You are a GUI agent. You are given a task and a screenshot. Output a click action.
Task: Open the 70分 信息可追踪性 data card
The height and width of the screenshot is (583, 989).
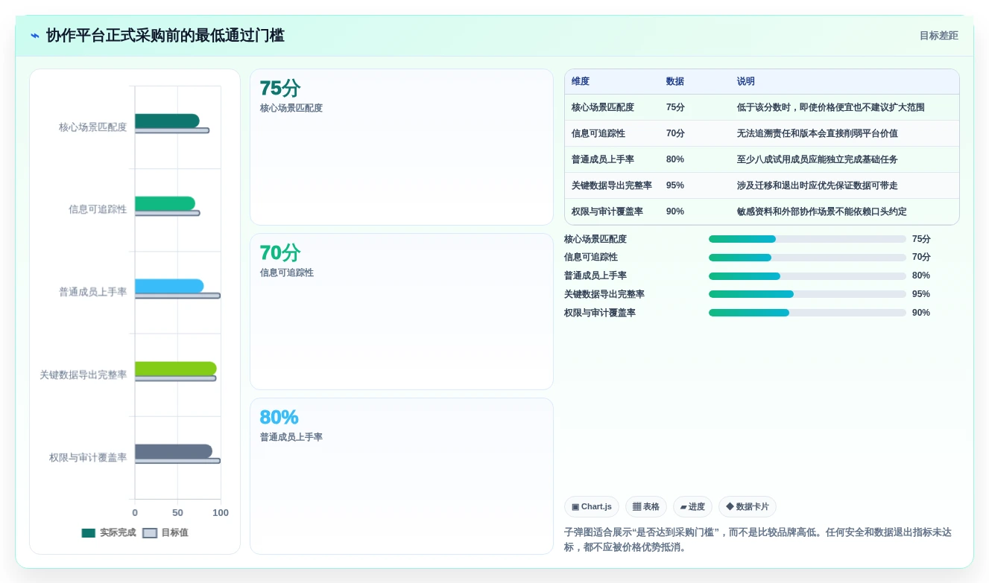click(402, 312)
